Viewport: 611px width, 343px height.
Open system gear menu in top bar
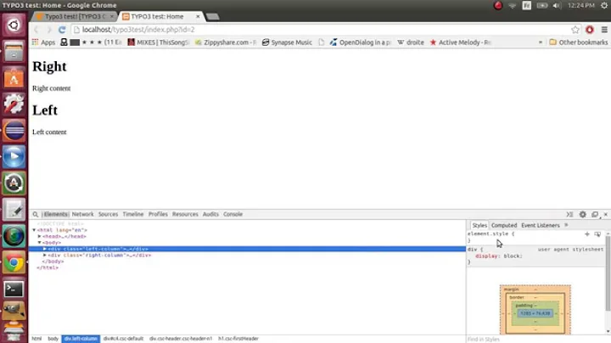pyautogui.click(x=604, y=5)
